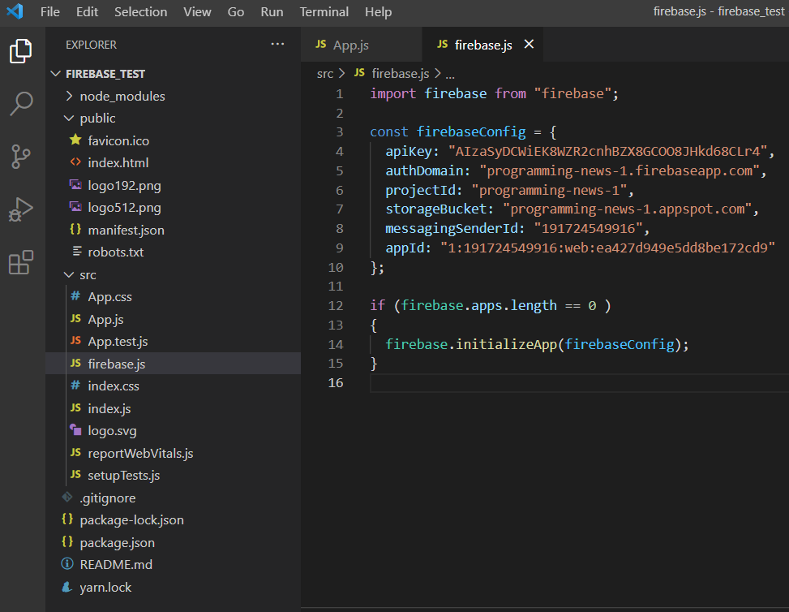Open the Run and Debug view icon
789x612 pixels.
[20, 209]
